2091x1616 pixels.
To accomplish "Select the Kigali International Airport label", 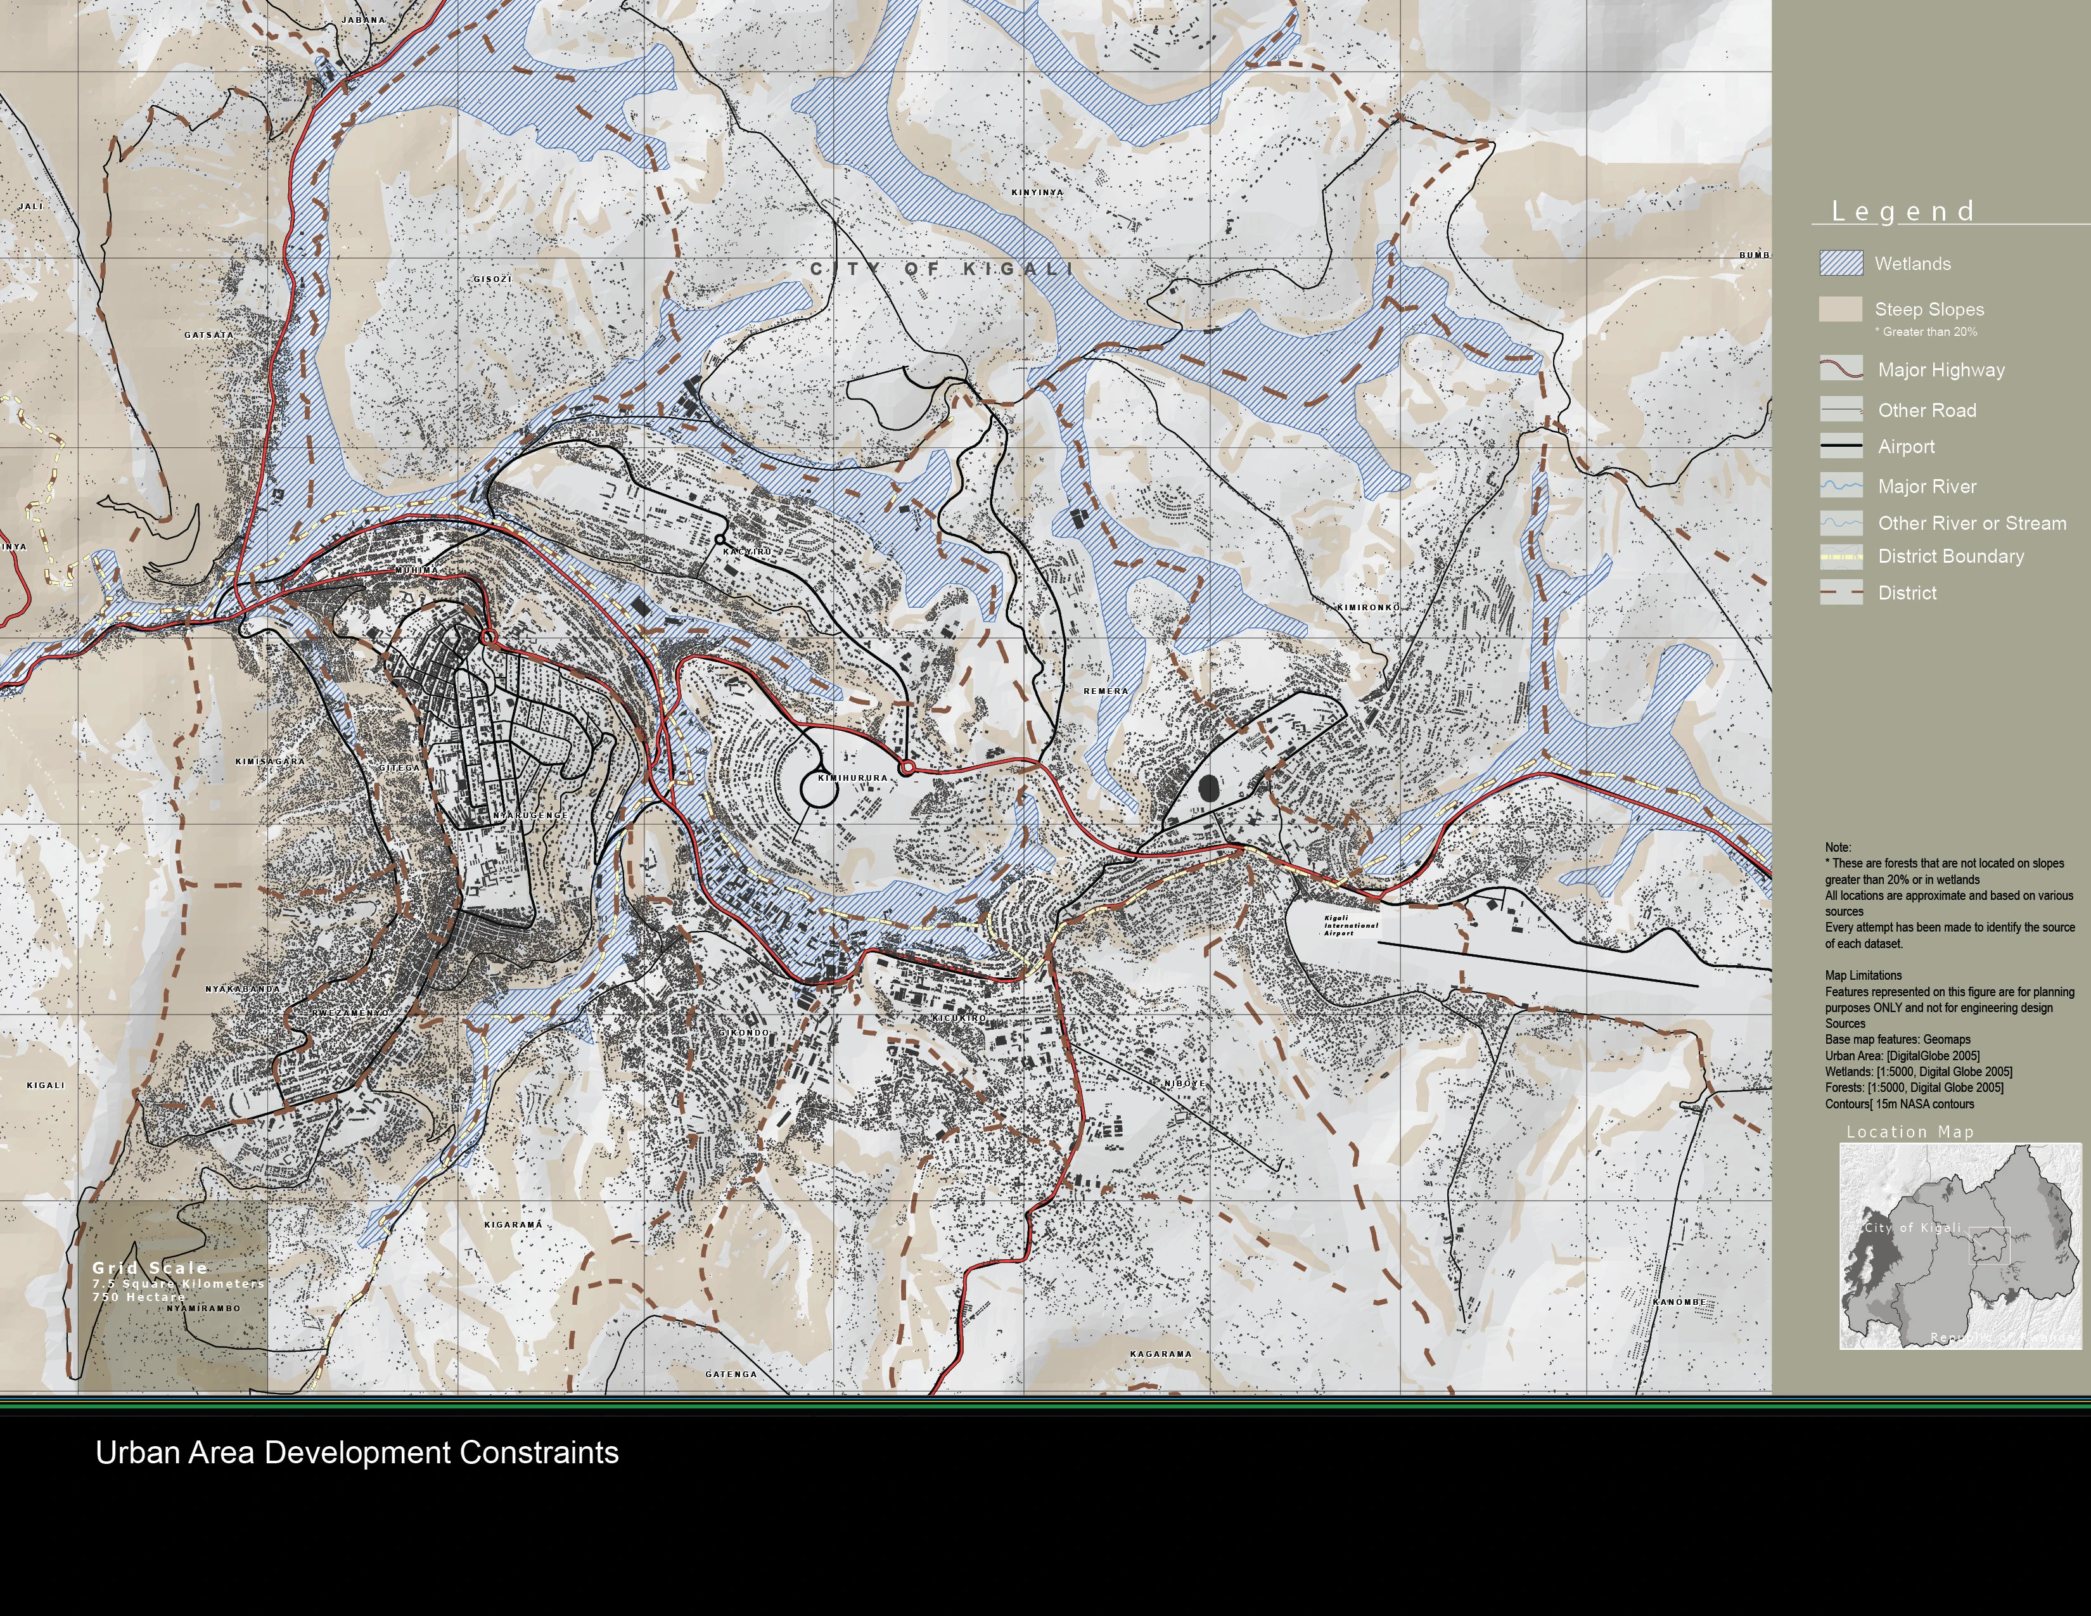I will click(x=1351, y=926).
